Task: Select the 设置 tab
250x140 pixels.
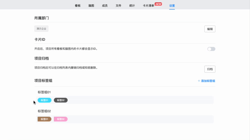Action: click(x=172, y=6)
